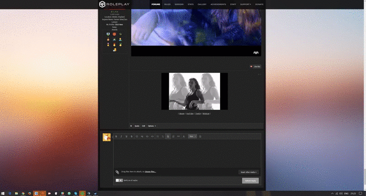Open the Servers page

[179, 5]
